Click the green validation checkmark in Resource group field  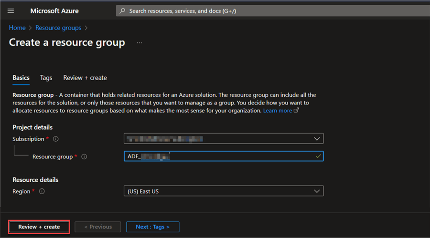point(318,156)
